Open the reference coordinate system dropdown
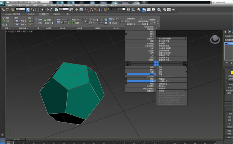The width and height of the screenshot is (233, 144). pos(64,9)
